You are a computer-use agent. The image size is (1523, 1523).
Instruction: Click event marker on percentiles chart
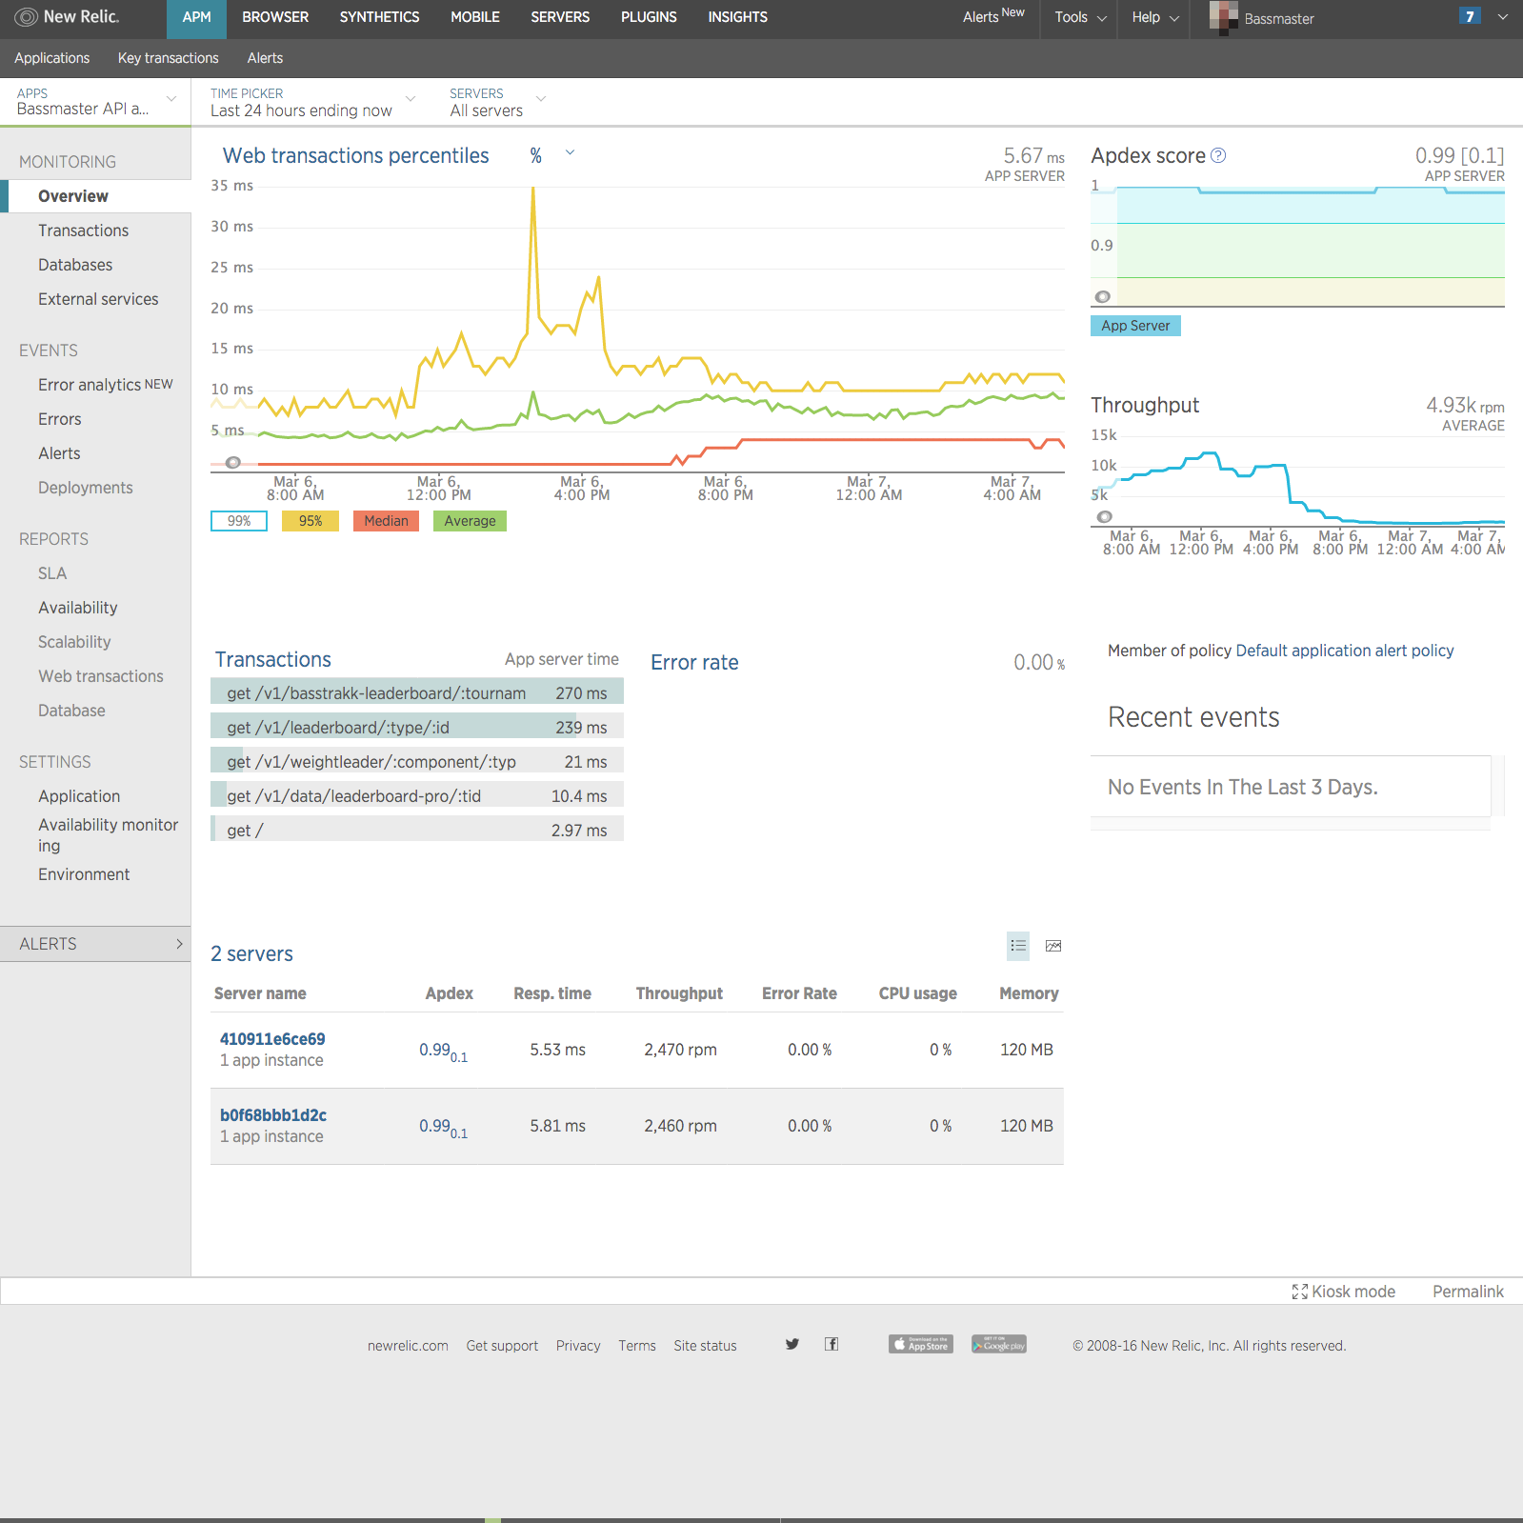coord(232,463)
